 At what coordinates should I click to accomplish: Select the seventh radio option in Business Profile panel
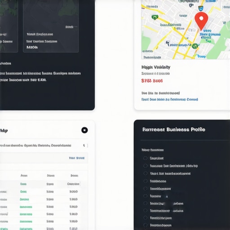(x=145, y=203)
